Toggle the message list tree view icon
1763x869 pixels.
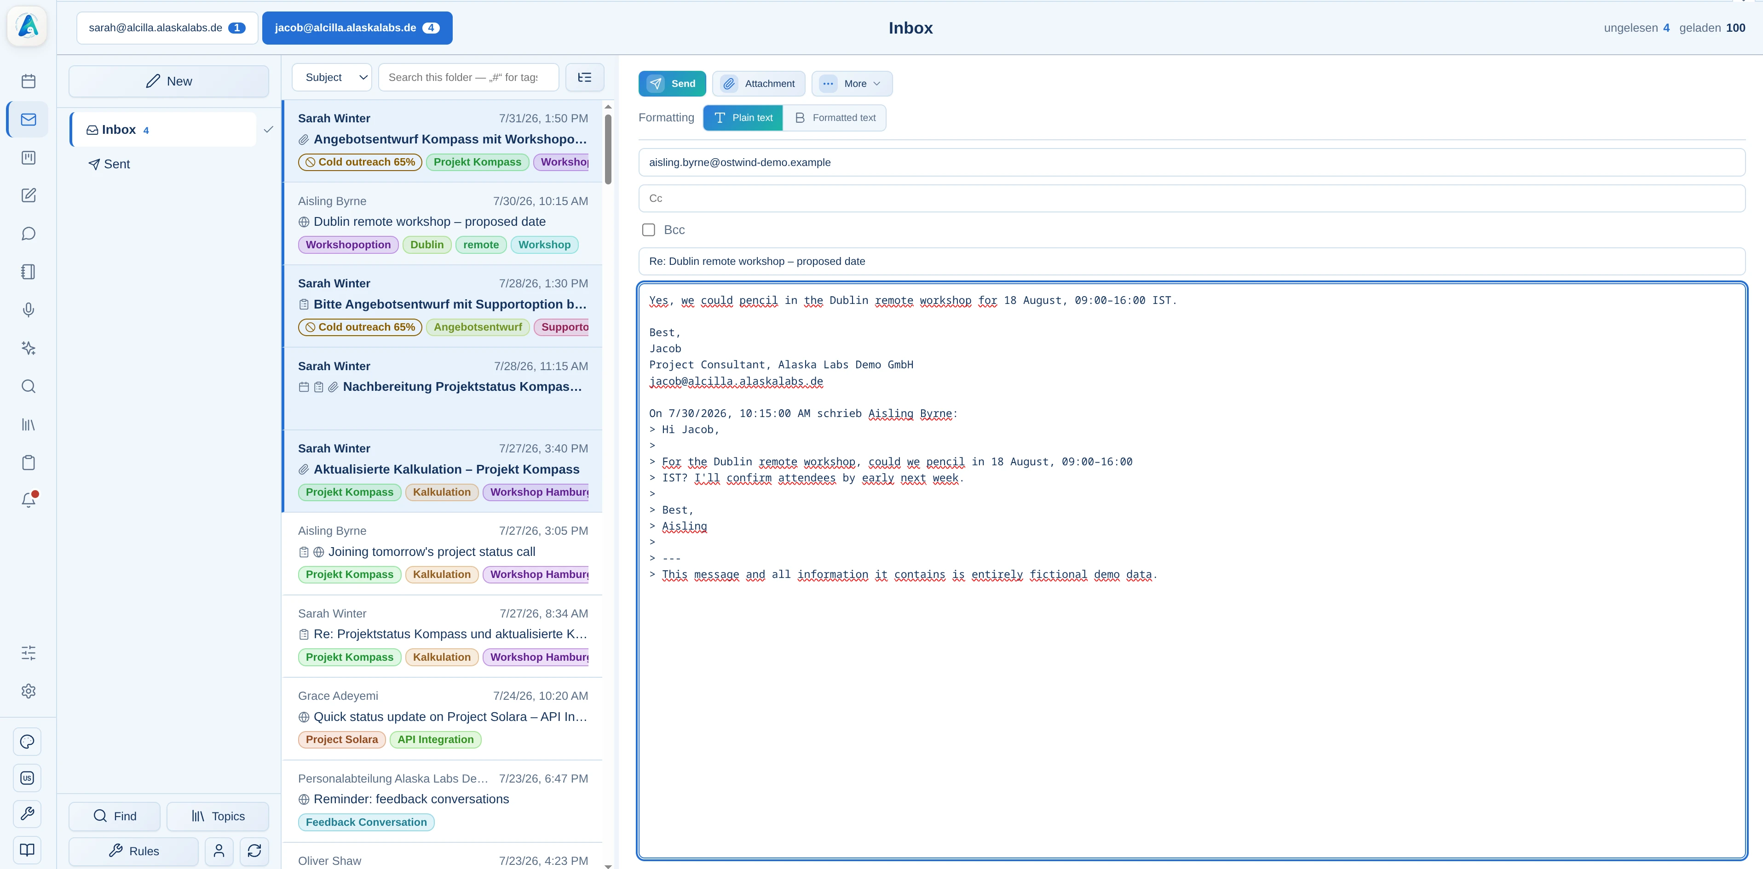(x=584, y=77)
